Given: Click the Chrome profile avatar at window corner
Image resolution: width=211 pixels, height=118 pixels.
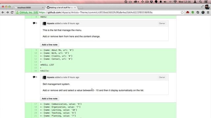Looking at the screenshot, I should pyautogui.click(x=207, y=7).
